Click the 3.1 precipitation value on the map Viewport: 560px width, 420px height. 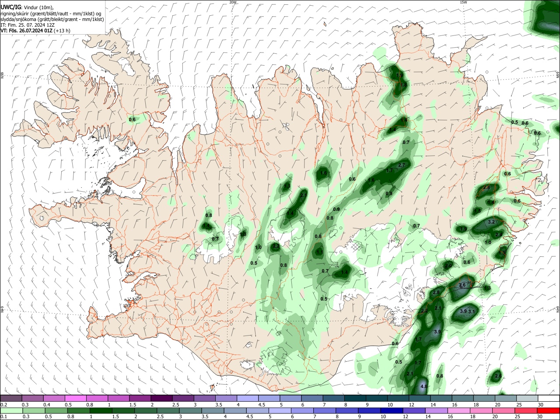pyautogui.click(x=472, y=311)
